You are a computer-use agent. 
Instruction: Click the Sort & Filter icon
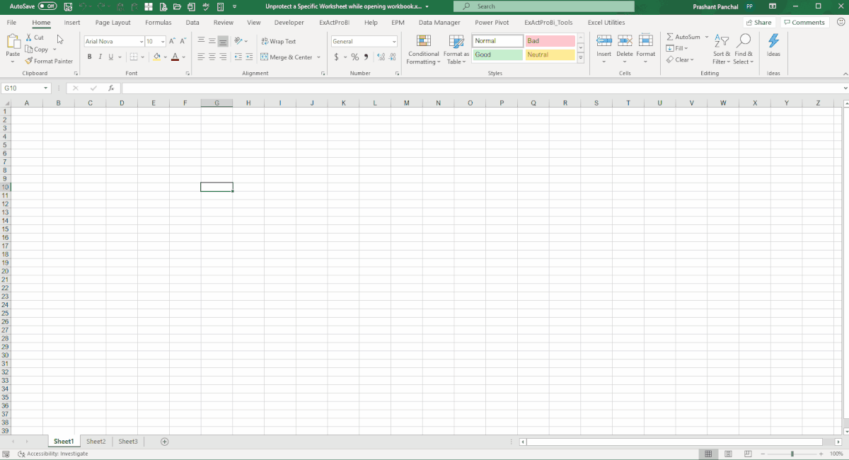point(721,41)
